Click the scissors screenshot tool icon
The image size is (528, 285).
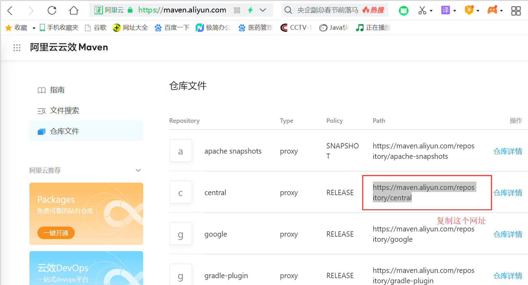[422, 10]
